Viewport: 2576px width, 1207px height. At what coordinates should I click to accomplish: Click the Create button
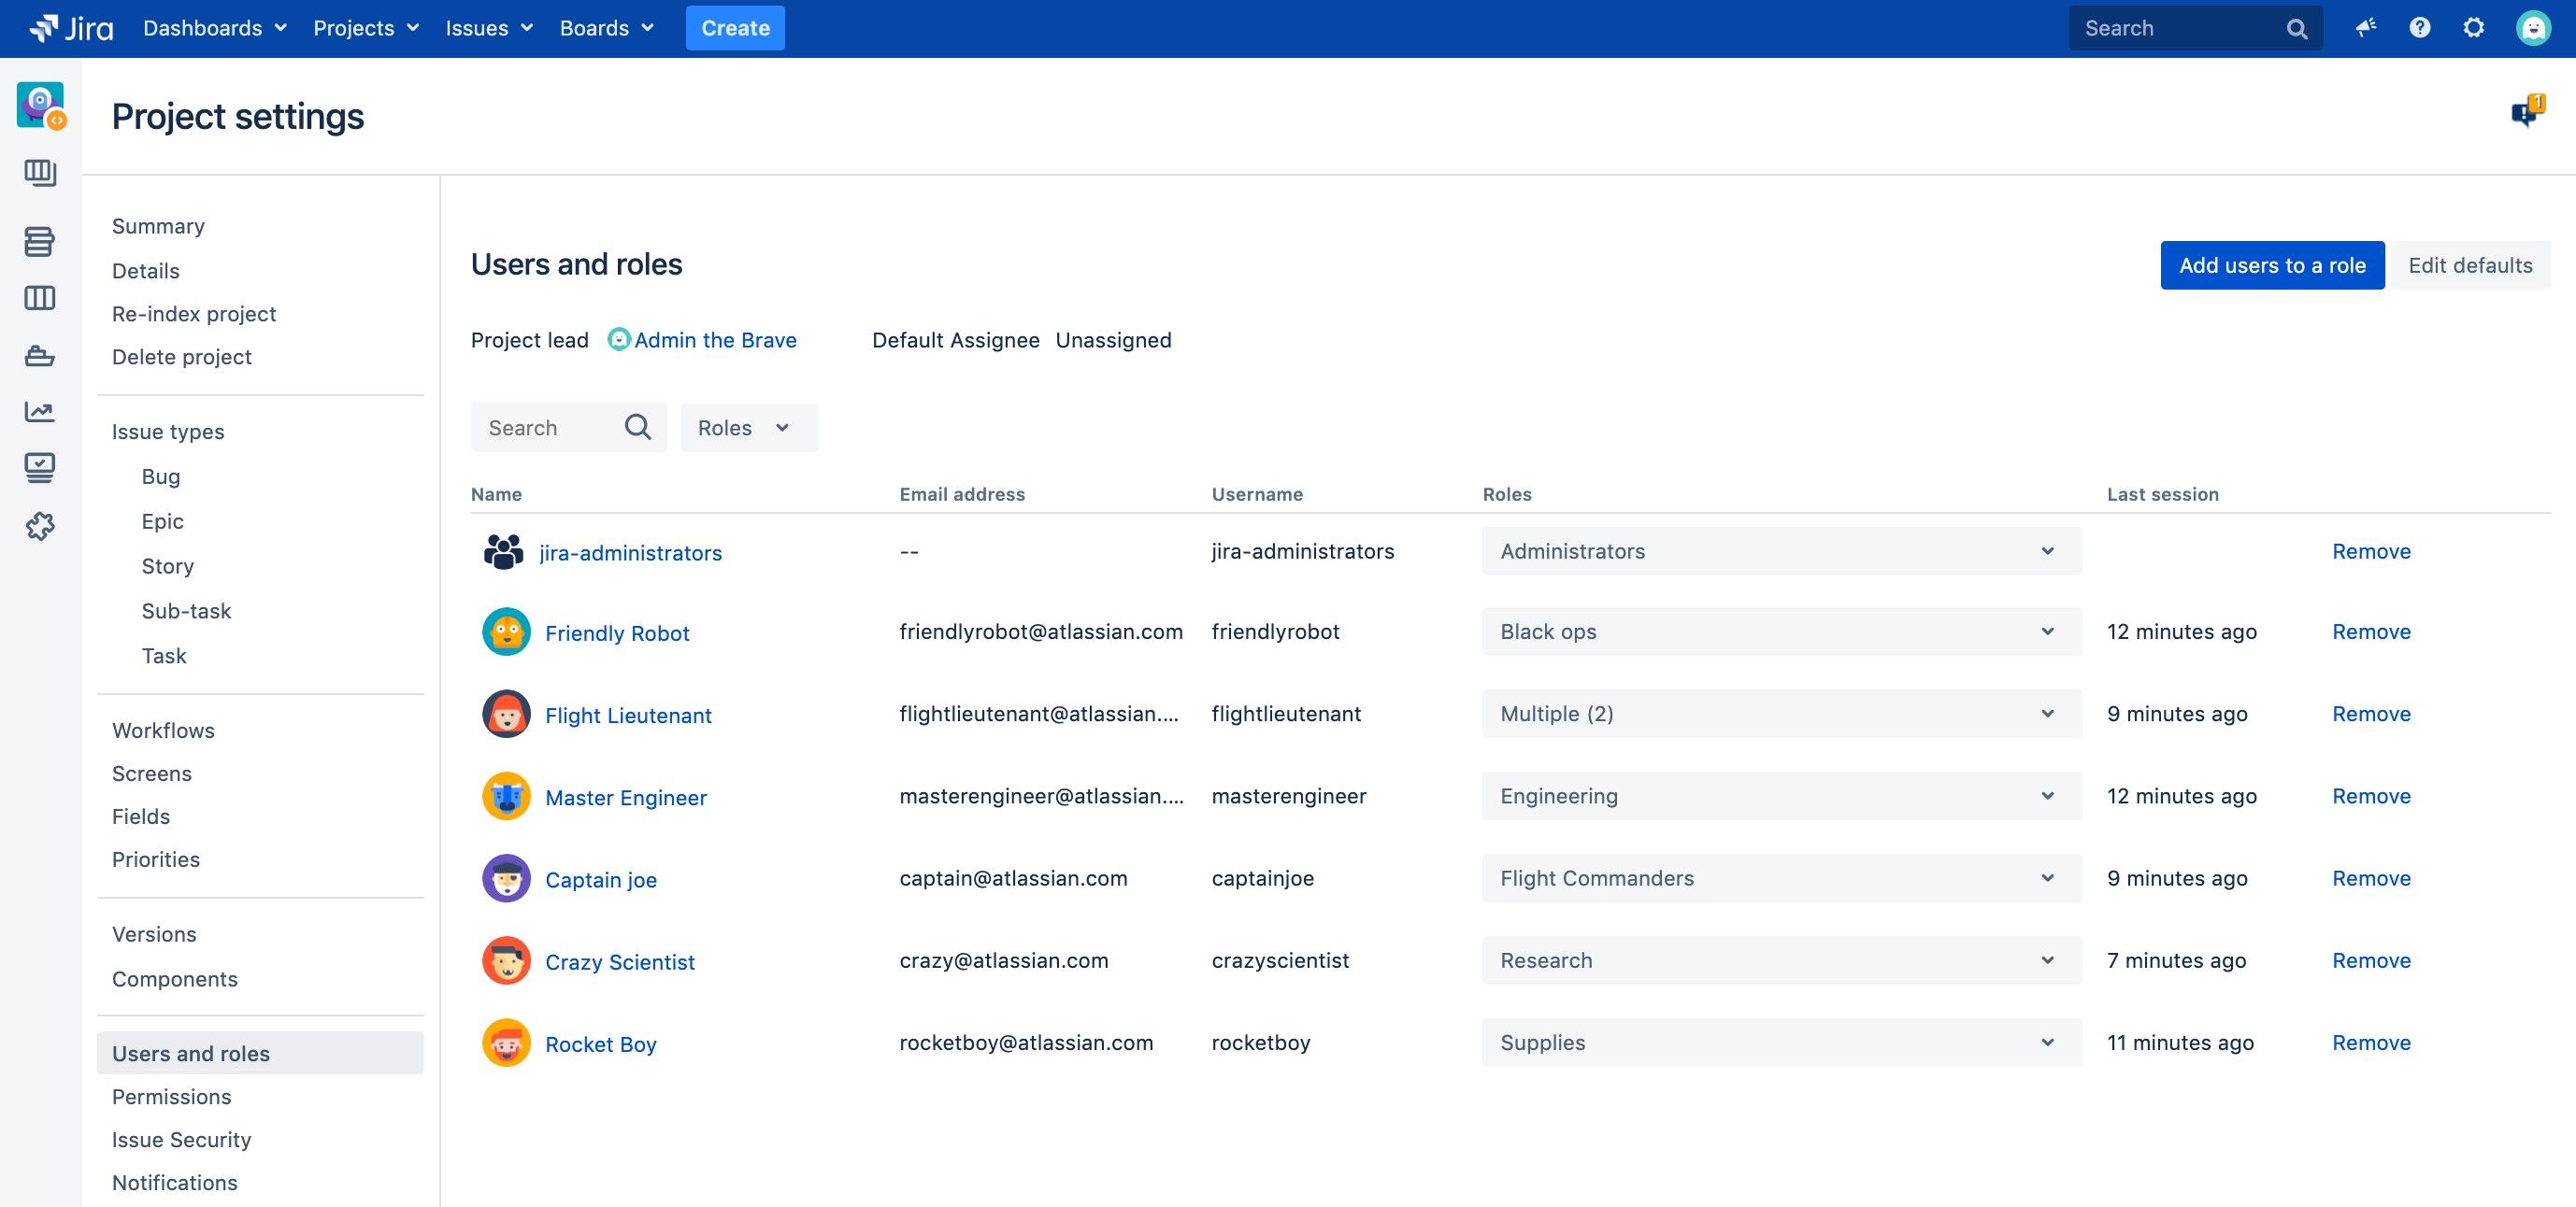tap(735, 28)
